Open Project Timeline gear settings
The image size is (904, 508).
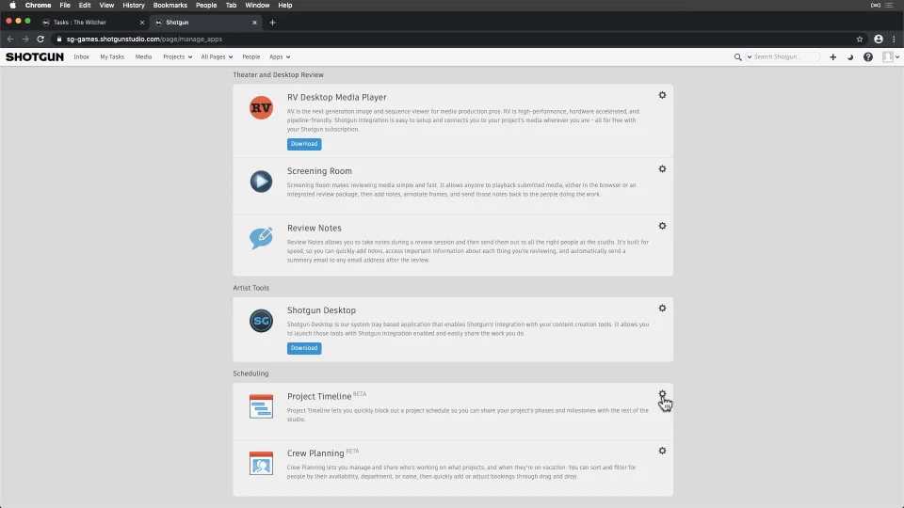(x=662, y=394)
